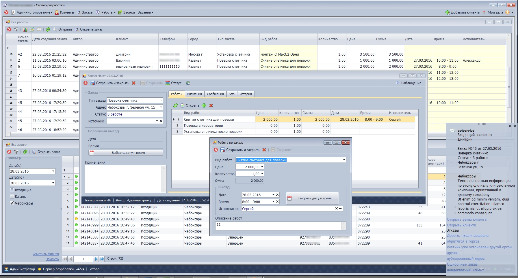Click the red close icon in the Все работы toolbar
Image resolution: width=518 pixels, height=278 pixels.
(x=9, y=29)
